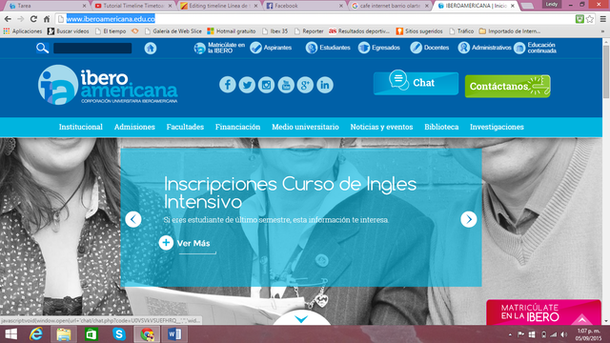610x343 pixels.
Task: Switch to cafe internet Google tab
Action: click(390, 6)
